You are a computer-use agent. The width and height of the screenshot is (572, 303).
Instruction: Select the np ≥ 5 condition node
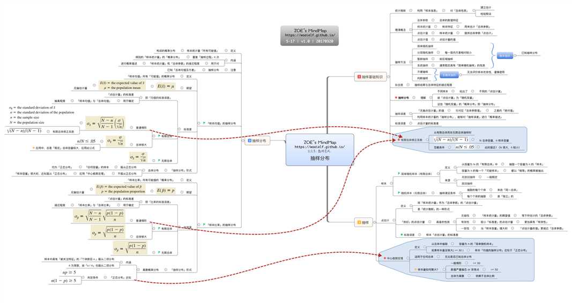pyautogui.click(x=69, y=272)
